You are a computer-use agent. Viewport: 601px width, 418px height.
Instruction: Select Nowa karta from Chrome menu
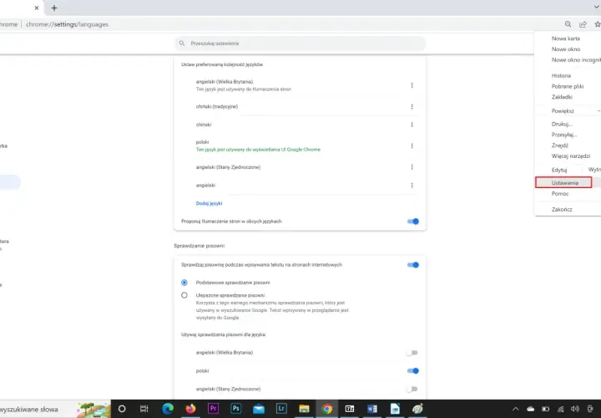tap(568, 38)
